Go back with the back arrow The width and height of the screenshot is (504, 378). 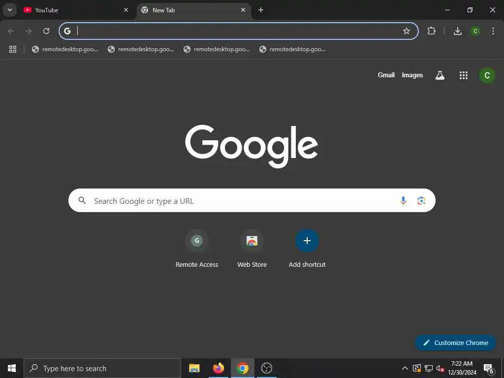[11, 31]
